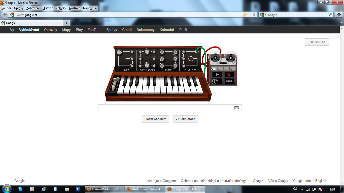Screen dimensions: 344x193
Task: Start recording with the red record button
Action: (x=229, y=74)
